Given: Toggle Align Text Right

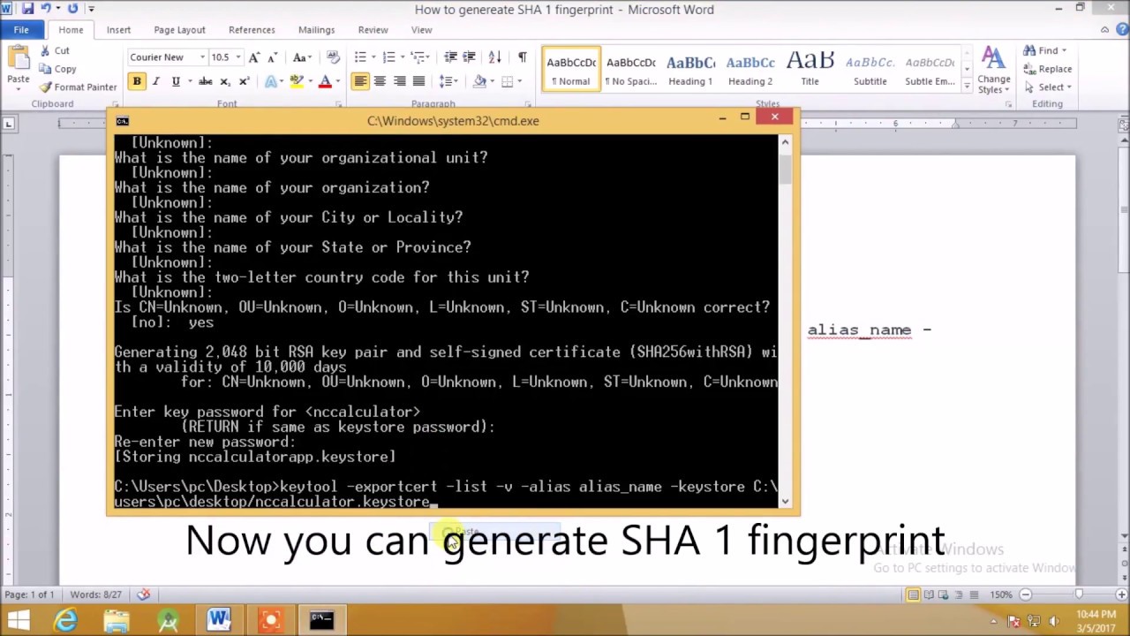Looking at the screenshot, I should pyautogui.click(x=399, y=81).
